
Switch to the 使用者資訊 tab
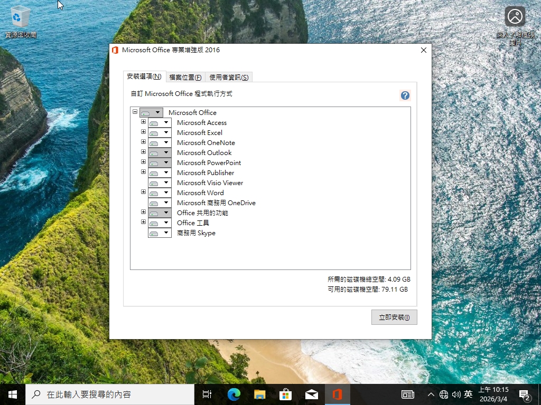pos(229,78)
